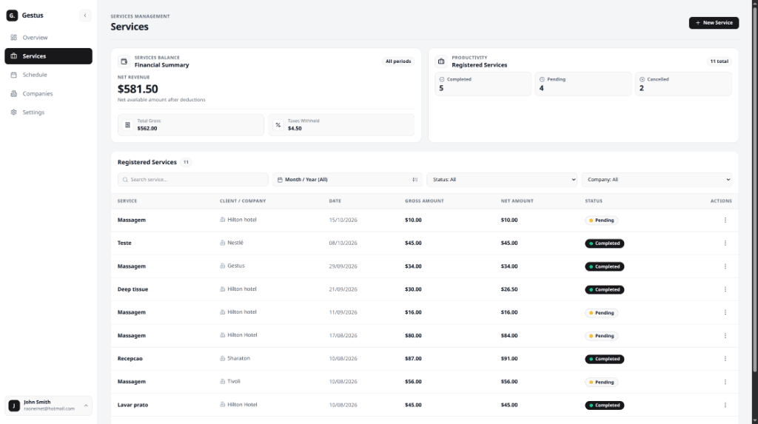
Task: Open actions menu for Massagem 17/08/2026 row
Action: (x=725, y=335)
